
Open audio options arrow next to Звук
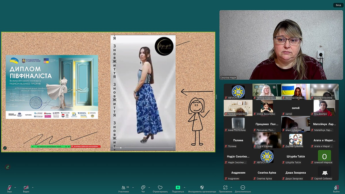(15, 188)
